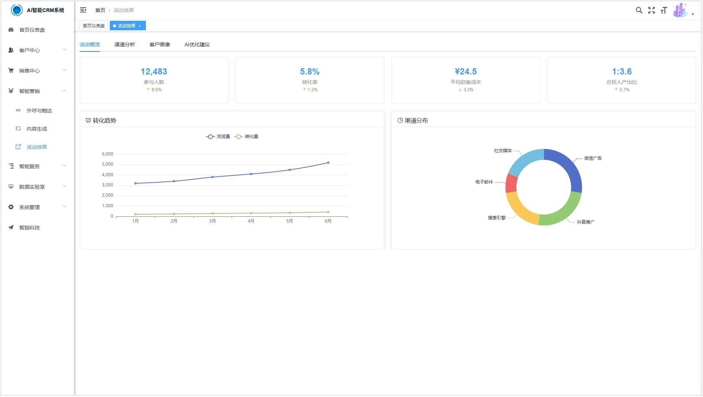Image resolution: width=703 pixels, height=397 pixels.
Task: Switch to the 渠道分析 tab
Action: (x=124, y=45)
